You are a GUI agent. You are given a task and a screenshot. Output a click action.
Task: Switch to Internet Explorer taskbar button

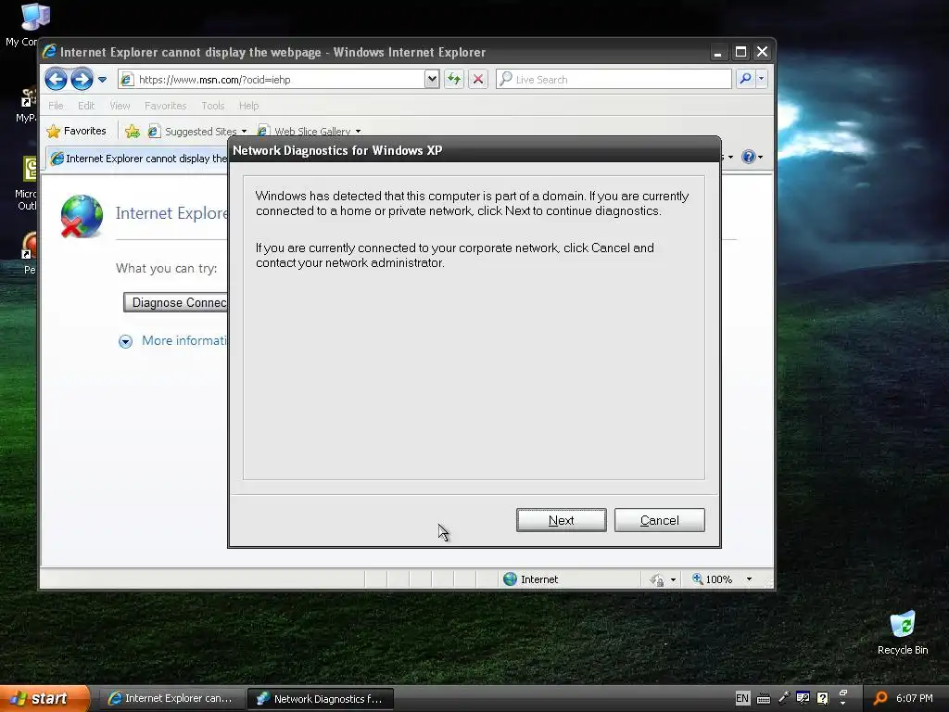[171, 698]
